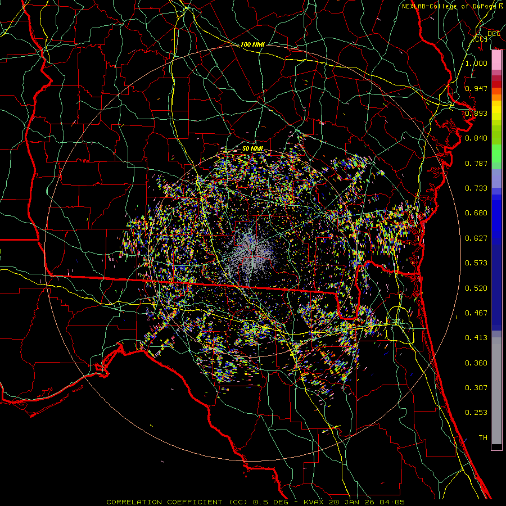Click the 0.413 legend value
Viewport: 506px width, 506px height.
click(476, 338)
